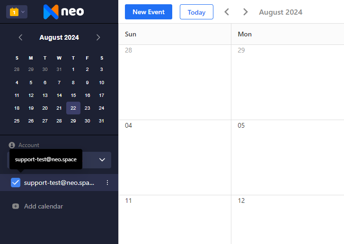The image size is (344, 244).
Task: Create a New Event
Action: 149,12
